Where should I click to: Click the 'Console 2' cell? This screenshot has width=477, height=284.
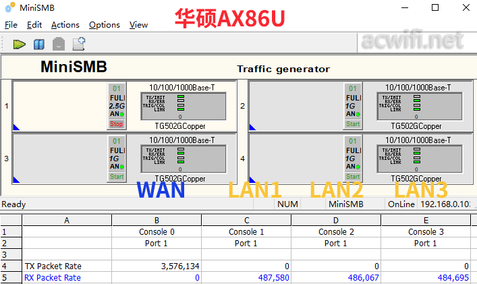tap(336, 231)
